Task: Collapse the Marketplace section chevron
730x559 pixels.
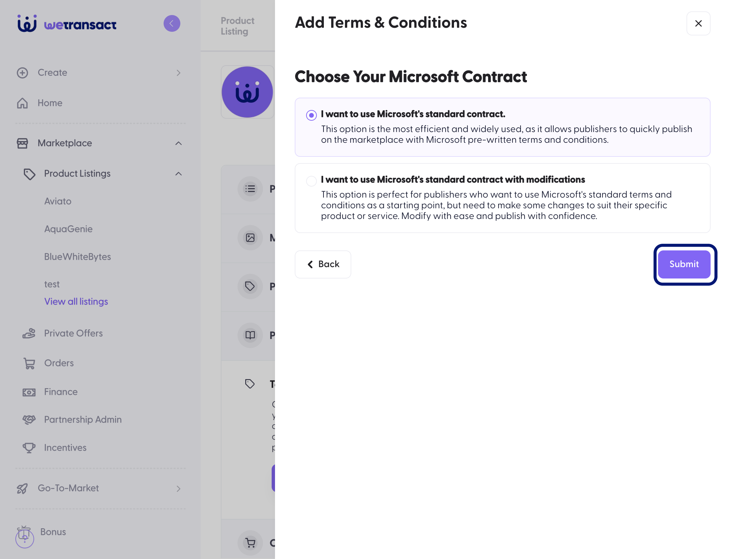Action: coord(179,143)
